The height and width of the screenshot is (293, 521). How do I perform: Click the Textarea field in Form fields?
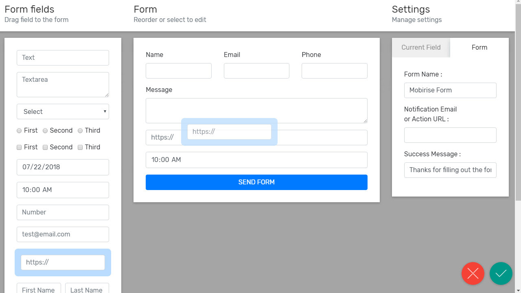click(x=63, y=85)
